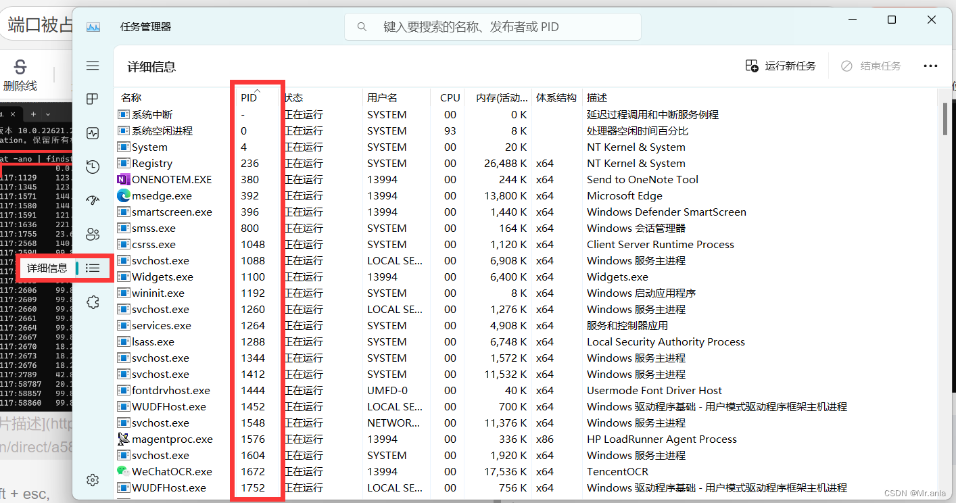The height and width of the screenshot is (503, 956).
Task: Click the terminal tab close X in background window
Action: click(x=13, y=114)
